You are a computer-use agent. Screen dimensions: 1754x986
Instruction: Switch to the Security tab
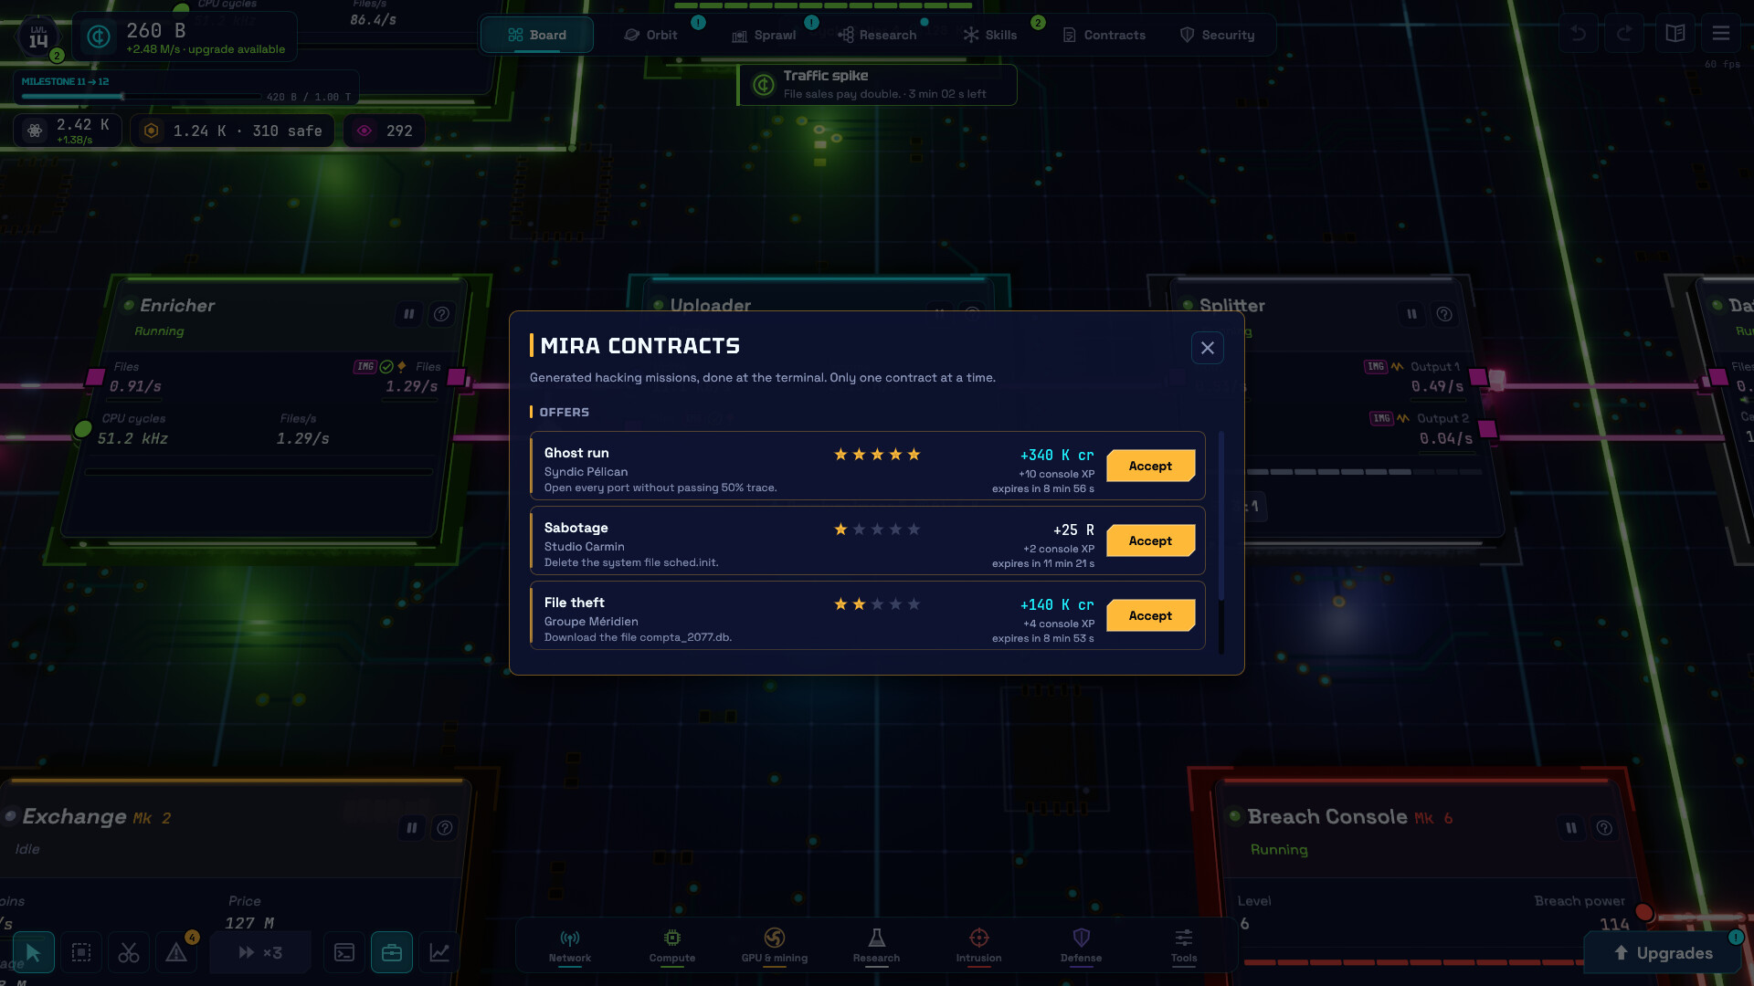pos(1218,35)
